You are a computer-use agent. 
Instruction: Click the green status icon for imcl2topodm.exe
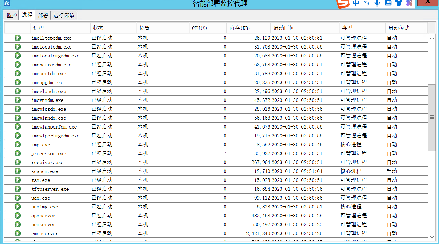coord(18,38)
